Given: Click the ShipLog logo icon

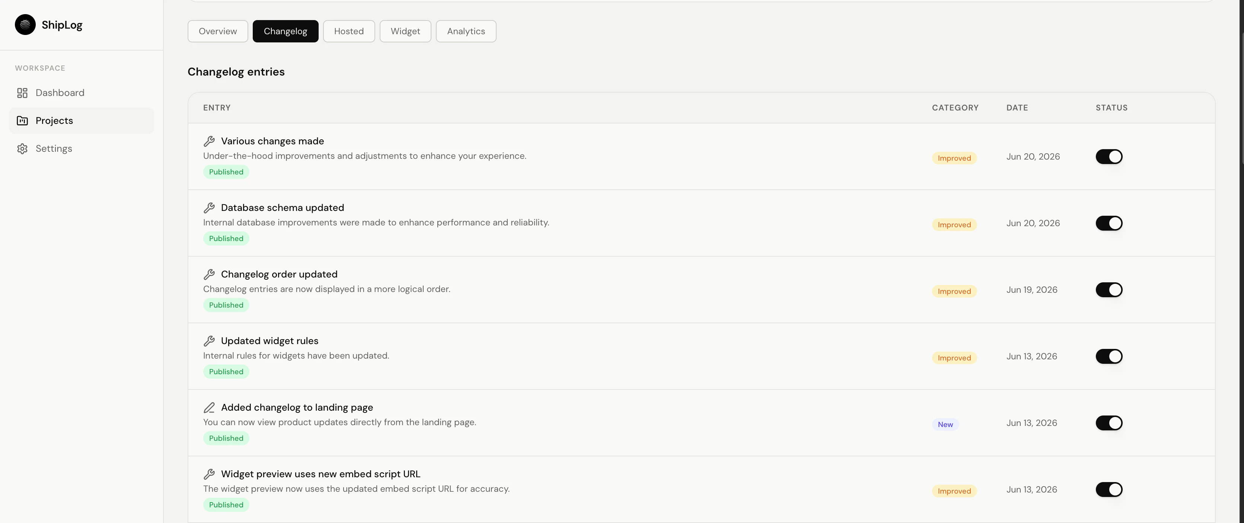Looking at the screenshot, I should pos(25,25).
